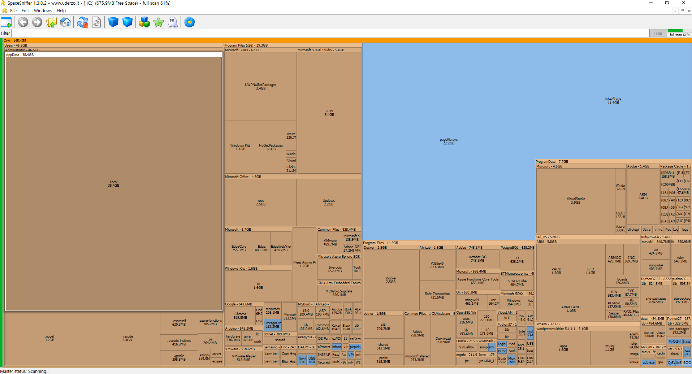692x374 pixels.
Task: Select the Download 950.9MB block
Action: tap(443, 340)
